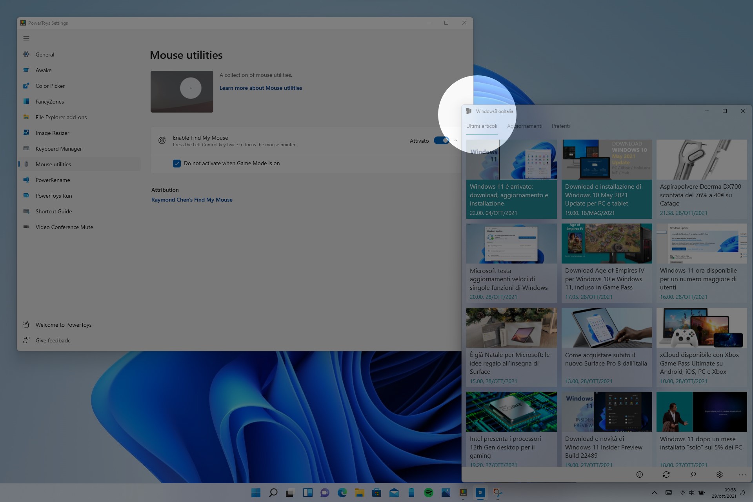Click Give feedback in PowerToys sidebar
Image resolution: width=753 pixels, height=502 pixels.
[79, 340]
